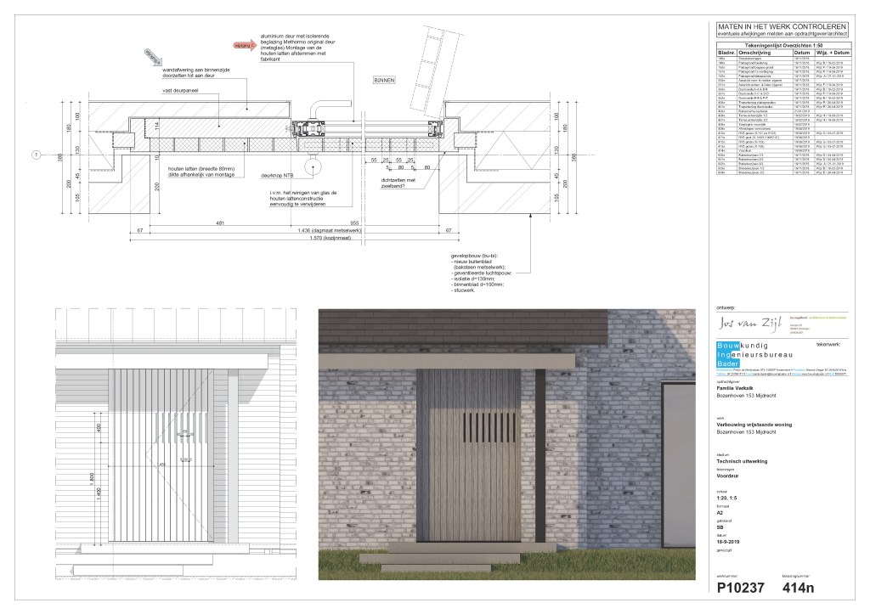The height and width of the screenshot is (614, 870).
Task: Click the gray revision arrow marker at left
Action: pos(153,56)
